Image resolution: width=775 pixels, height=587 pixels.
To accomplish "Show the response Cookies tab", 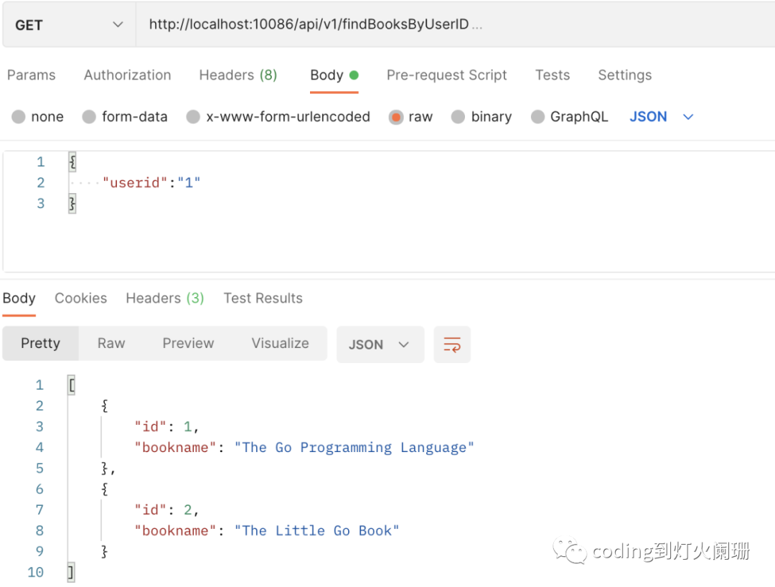I will pos(80,299).
